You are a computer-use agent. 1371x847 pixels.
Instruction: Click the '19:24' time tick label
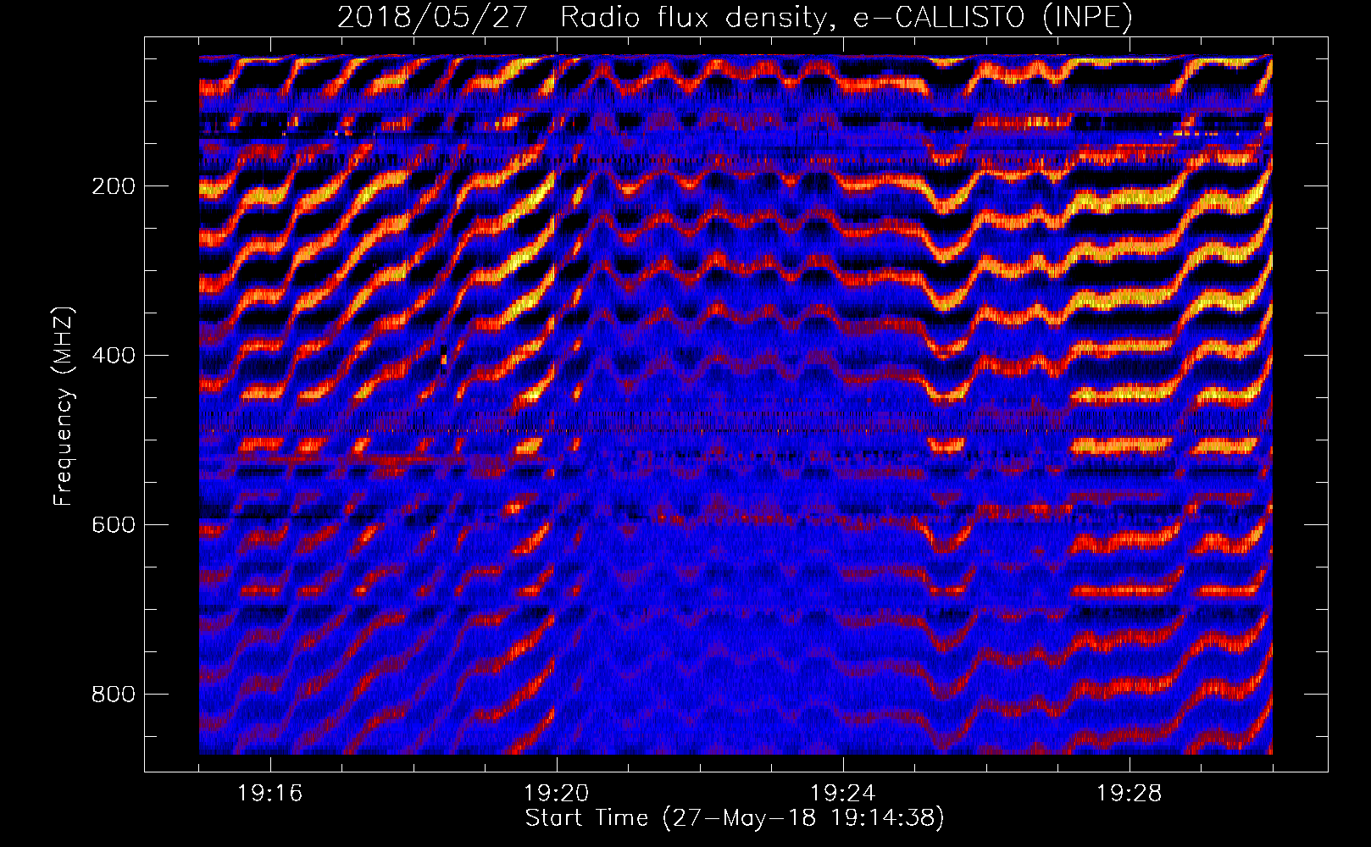click(842, 794)
